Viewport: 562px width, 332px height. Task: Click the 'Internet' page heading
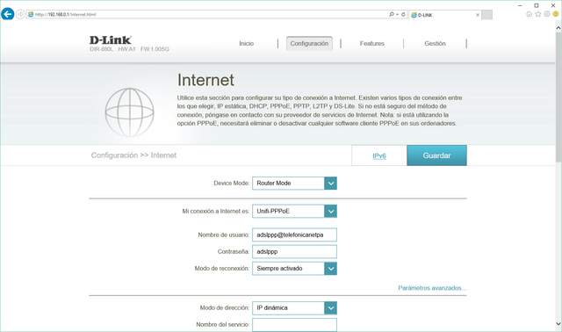pyautogui.click(x=205, y=80)
